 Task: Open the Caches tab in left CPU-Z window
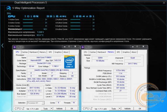coord(25,52)
